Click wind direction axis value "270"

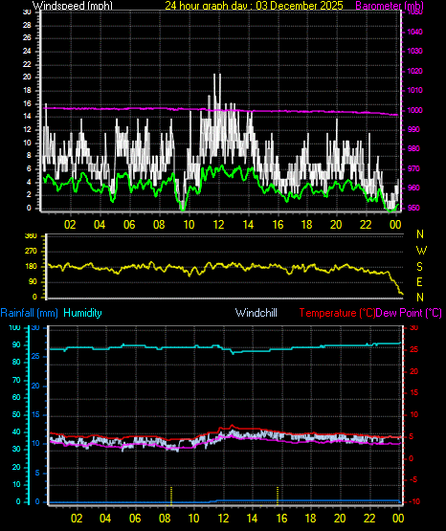point(31,252)
